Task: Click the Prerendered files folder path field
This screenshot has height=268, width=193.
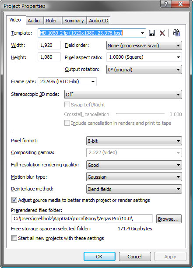Action: [82, 219]
